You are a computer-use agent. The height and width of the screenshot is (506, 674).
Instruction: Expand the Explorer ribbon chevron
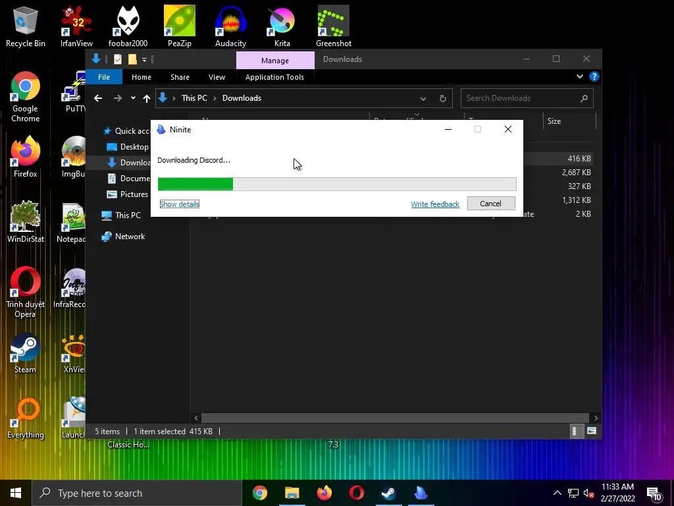[579, 76]
